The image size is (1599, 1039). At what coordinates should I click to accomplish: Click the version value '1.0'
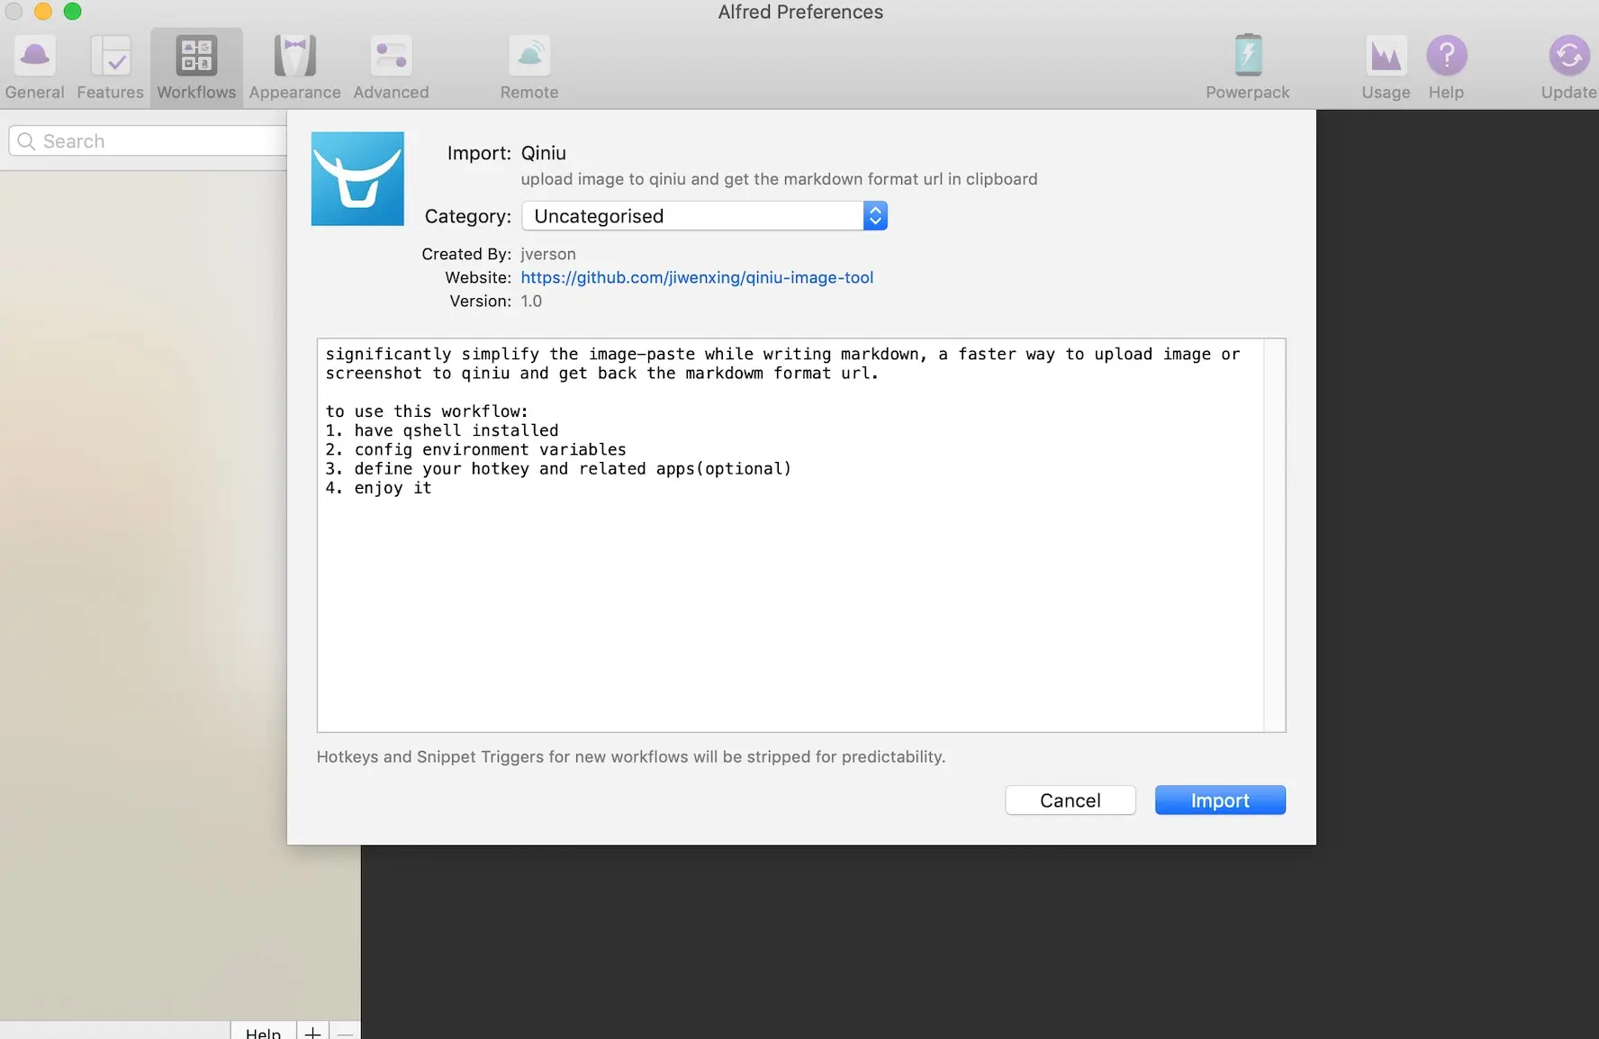coord(531,301)
